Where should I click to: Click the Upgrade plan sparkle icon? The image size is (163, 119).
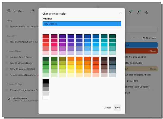click(9, 99)
